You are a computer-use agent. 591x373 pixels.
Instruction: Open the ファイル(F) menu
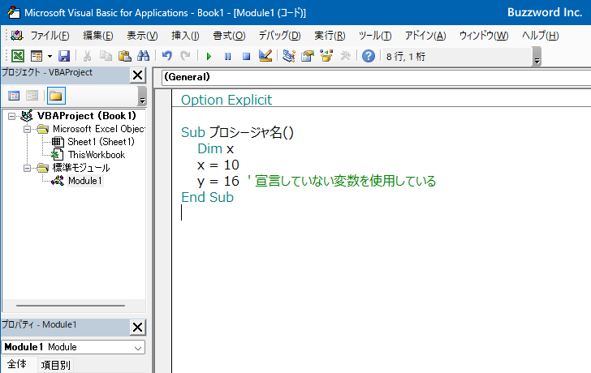[x=50, y=36]
